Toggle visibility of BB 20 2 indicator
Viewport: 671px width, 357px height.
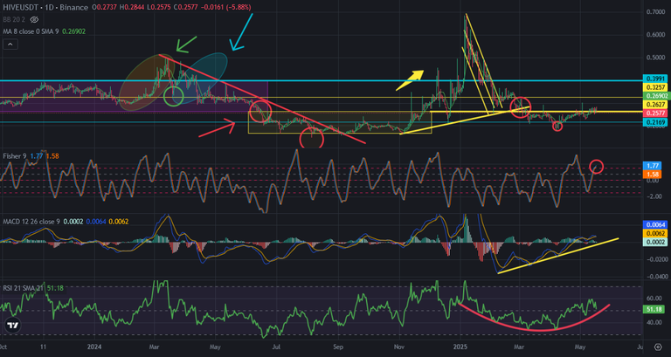[x=35, y=20]
